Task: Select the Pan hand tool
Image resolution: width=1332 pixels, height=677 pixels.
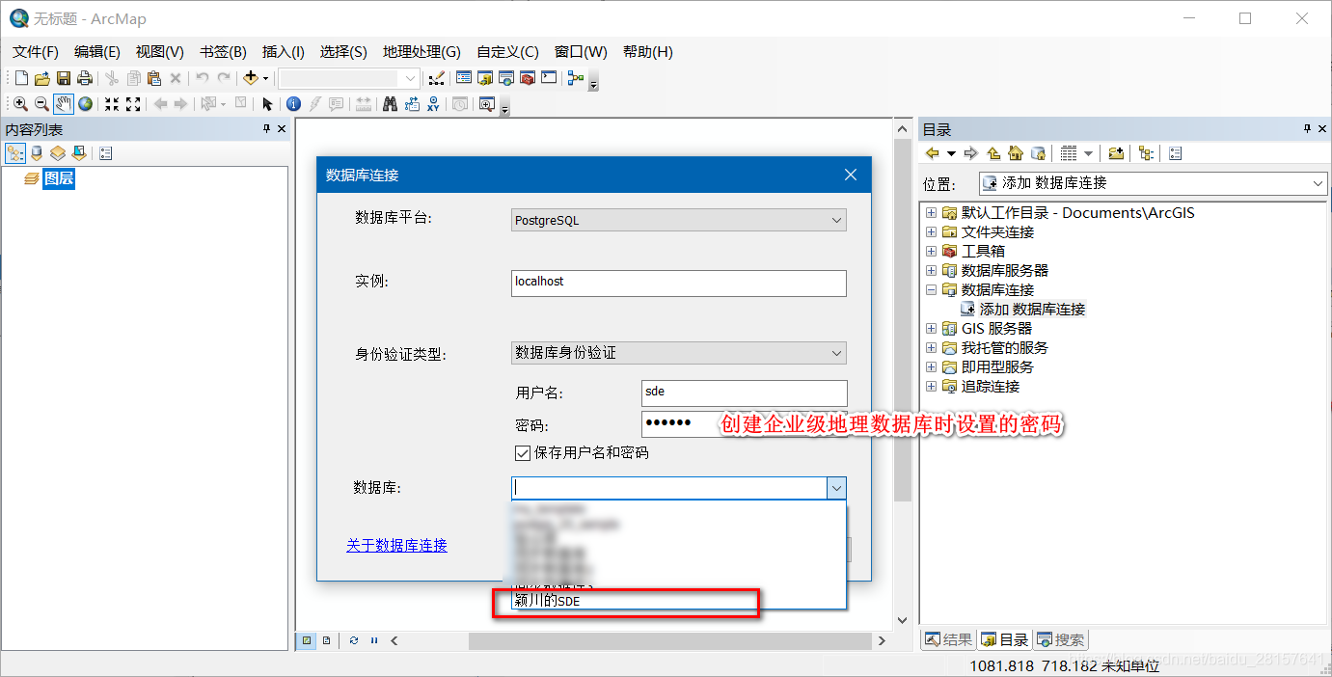Action: tap(63, 104)
